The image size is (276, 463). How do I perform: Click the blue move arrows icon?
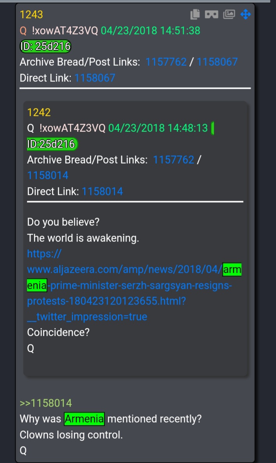(246, 14)
